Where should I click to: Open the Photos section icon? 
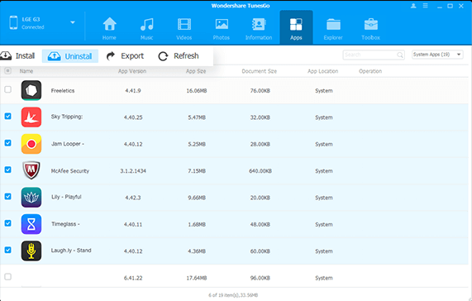[222, 24]
